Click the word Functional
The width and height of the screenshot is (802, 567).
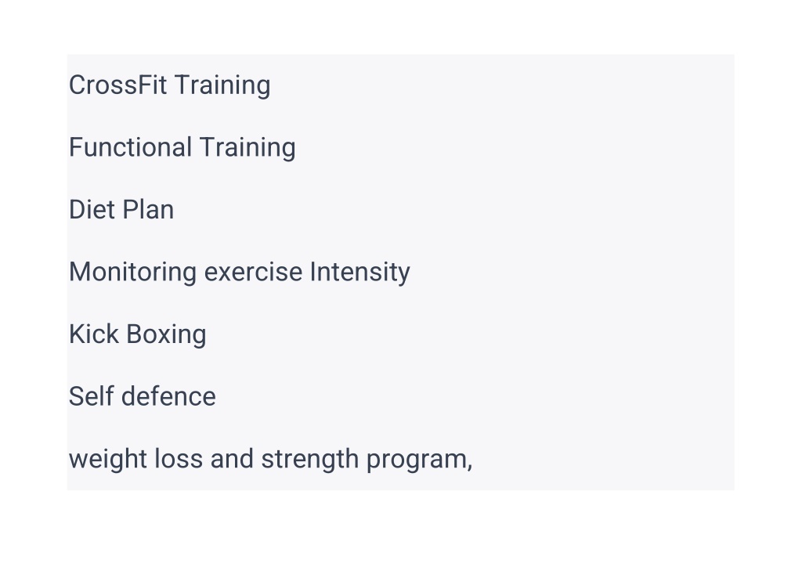point(131,147)
